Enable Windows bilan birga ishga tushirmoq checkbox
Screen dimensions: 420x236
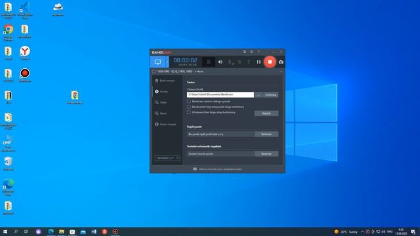point(189,112)
